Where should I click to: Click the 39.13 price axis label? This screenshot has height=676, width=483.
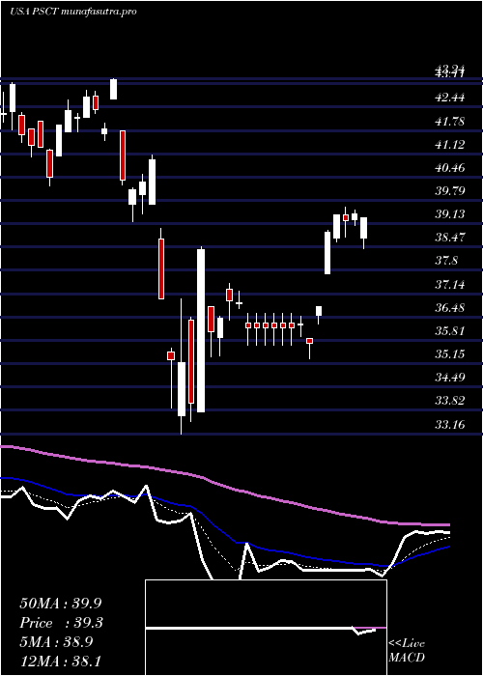[450, 214]
